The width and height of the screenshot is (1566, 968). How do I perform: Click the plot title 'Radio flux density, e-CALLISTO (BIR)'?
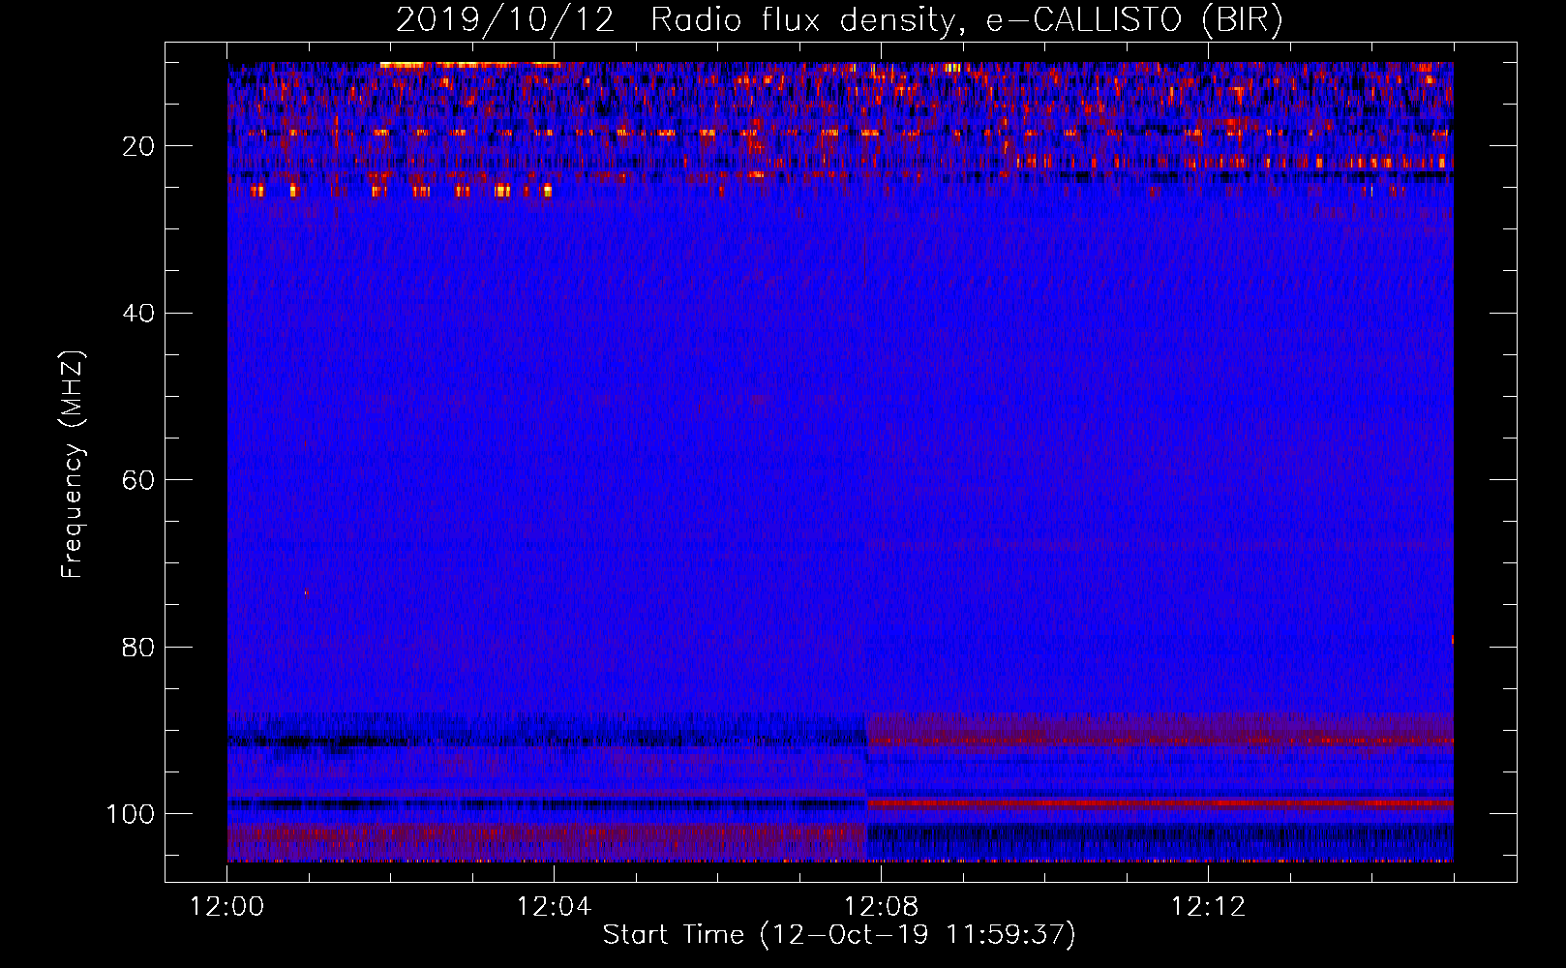[x=966, y=20]
